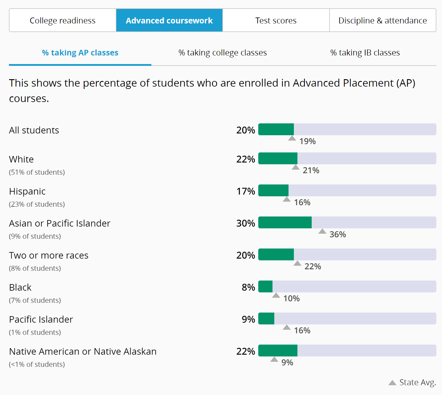Click the White state average triangle marker
Screen dimensions: 442x395
point(296,167)
